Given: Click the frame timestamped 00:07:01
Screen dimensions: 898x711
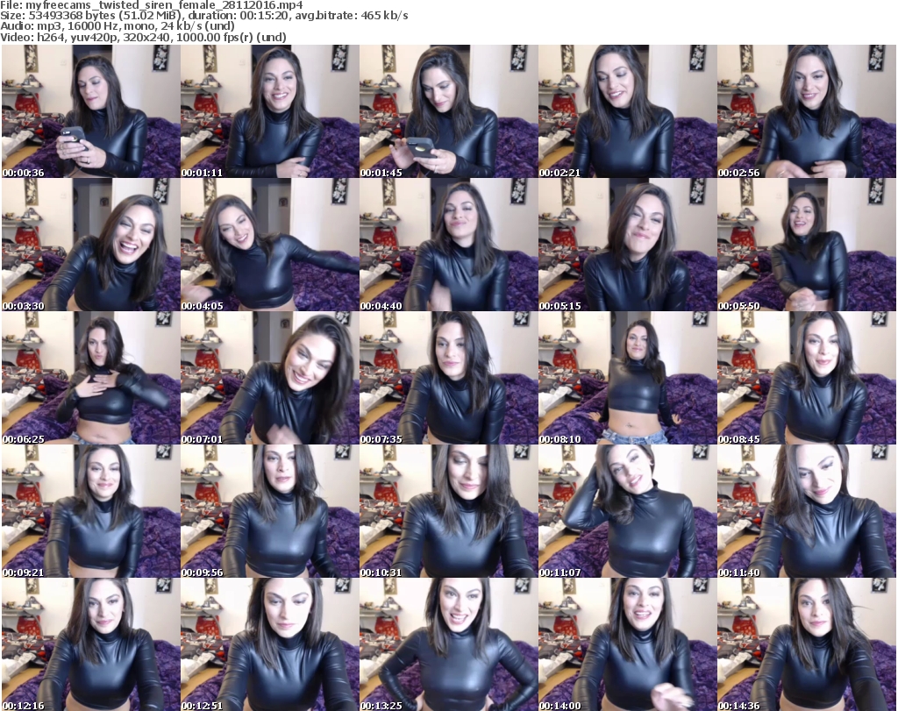Looking at the screenshot, I should (x=270, y=379).
